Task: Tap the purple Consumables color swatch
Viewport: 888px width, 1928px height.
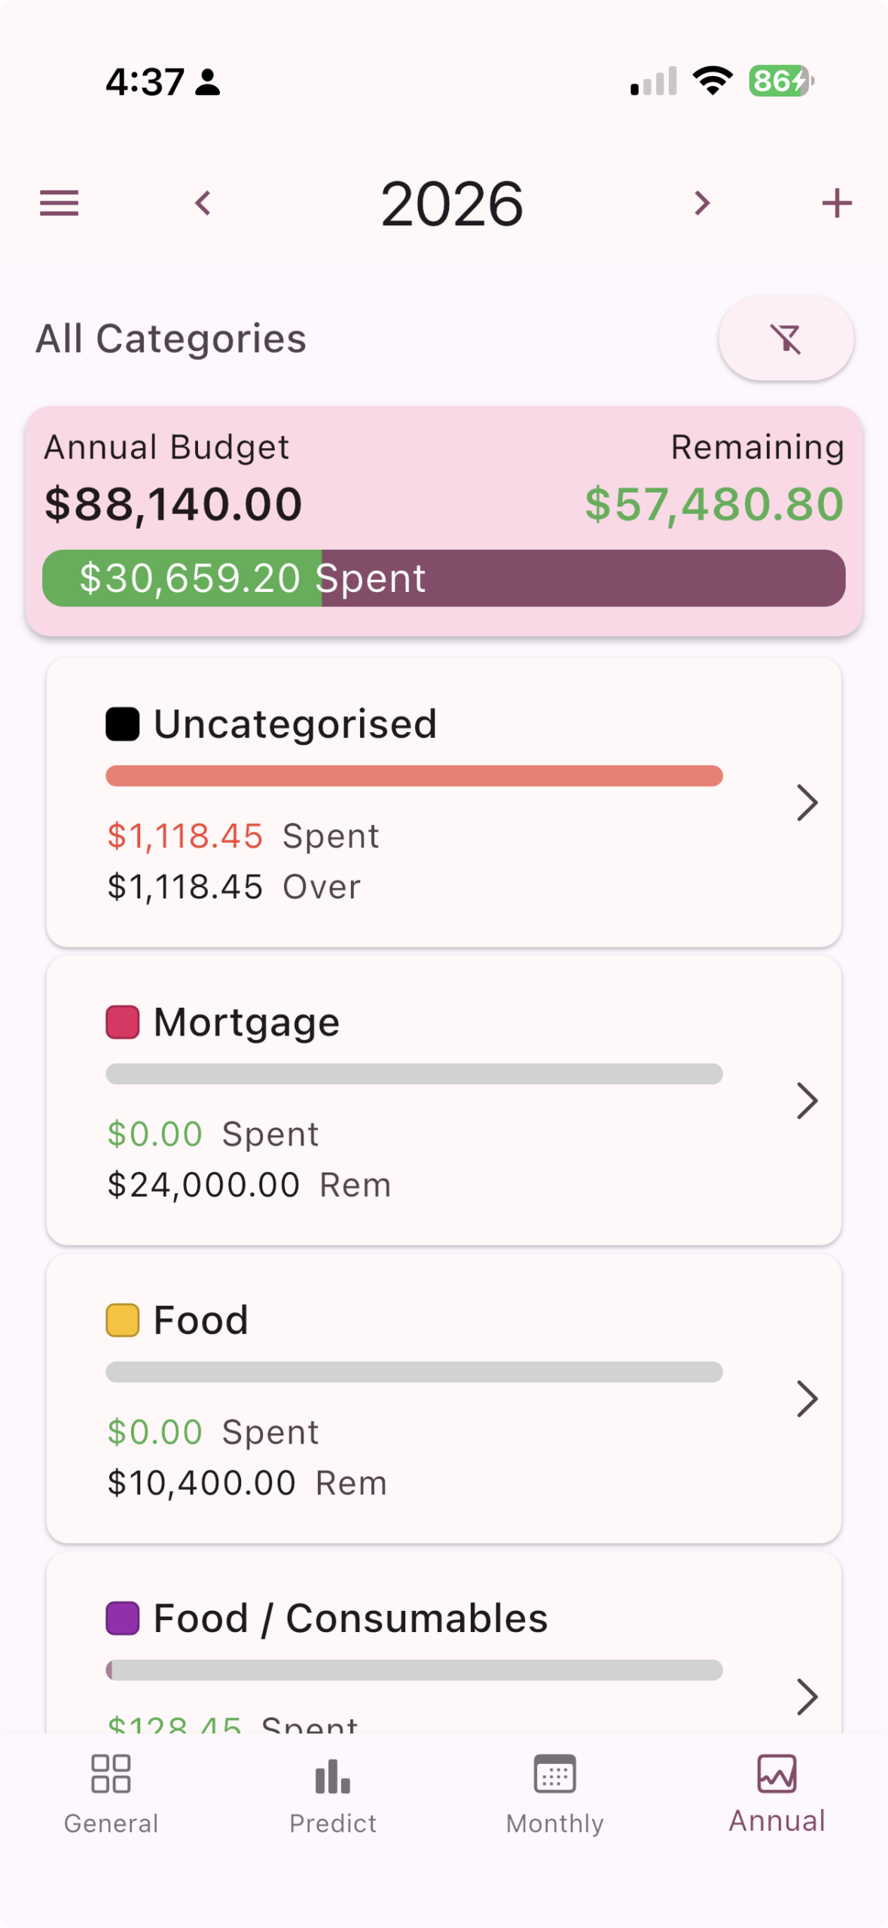Action: [122, 1618]
